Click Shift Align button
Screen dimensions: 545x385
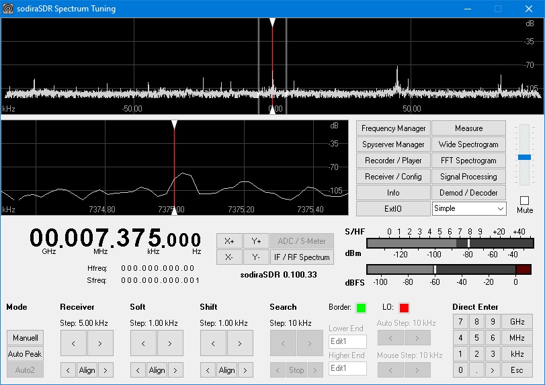coord(226,370)
